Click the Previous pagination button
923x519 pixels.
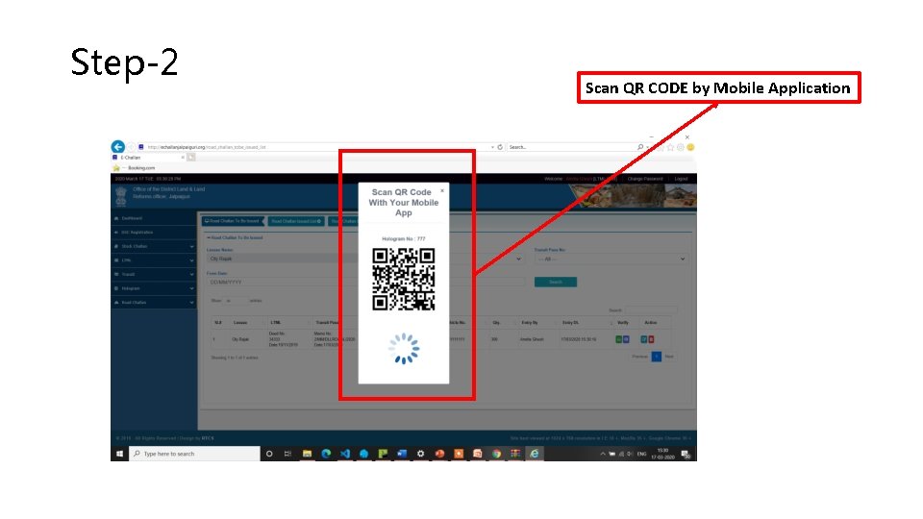[x=639, y=357]
